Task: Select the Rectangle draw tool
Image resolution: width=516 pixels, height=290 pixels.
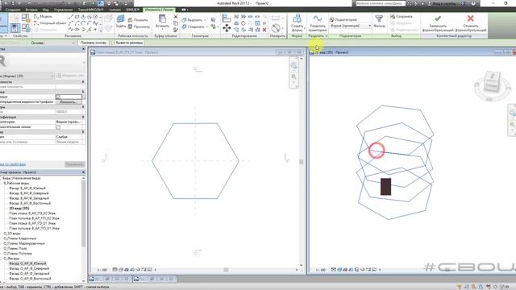Action: point(77,17)
